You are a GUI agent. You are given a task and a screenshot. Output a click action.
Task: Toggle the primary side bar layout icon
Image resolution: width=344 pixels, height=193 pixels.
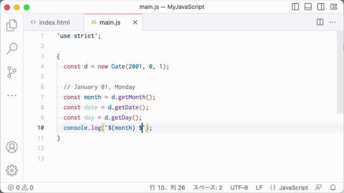(295, 7)
